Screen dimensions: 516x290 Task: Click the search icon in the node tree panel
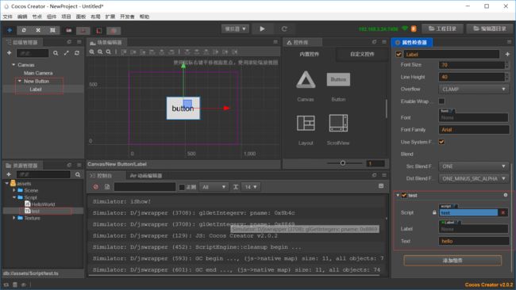tap(56, 53)
